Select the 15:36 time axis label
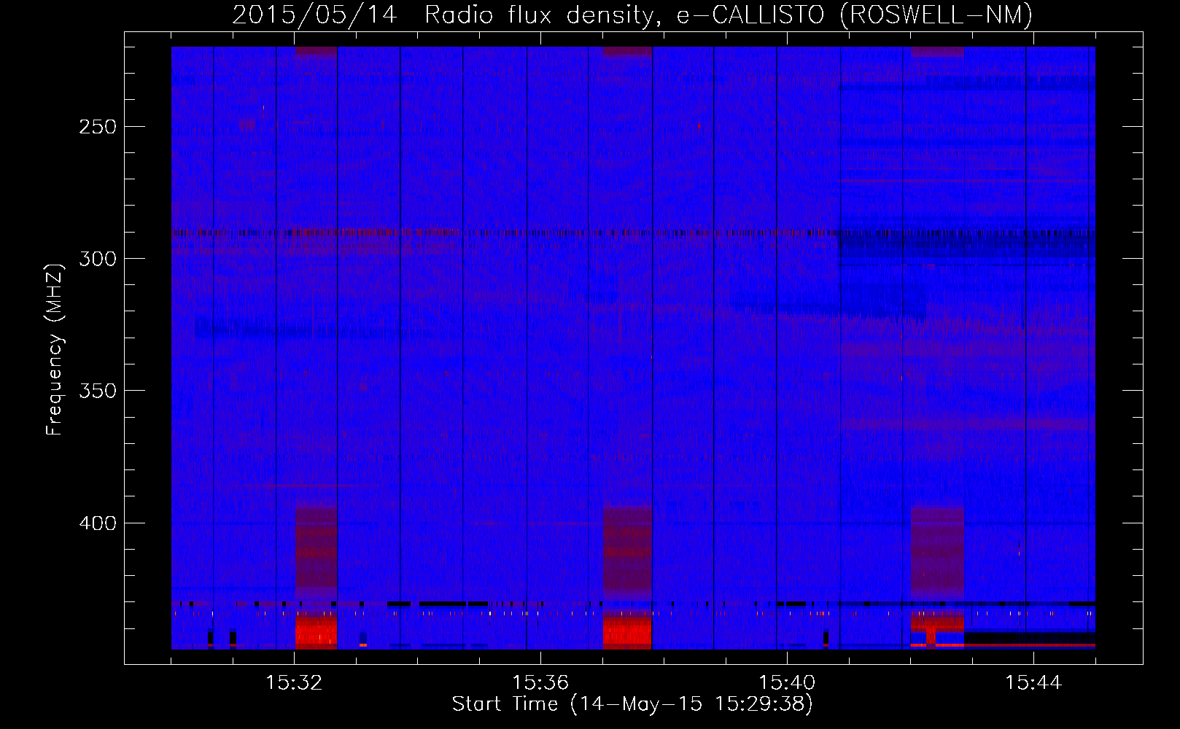The width and height of the screenshot is (1180, 729). tap(540, 682)
